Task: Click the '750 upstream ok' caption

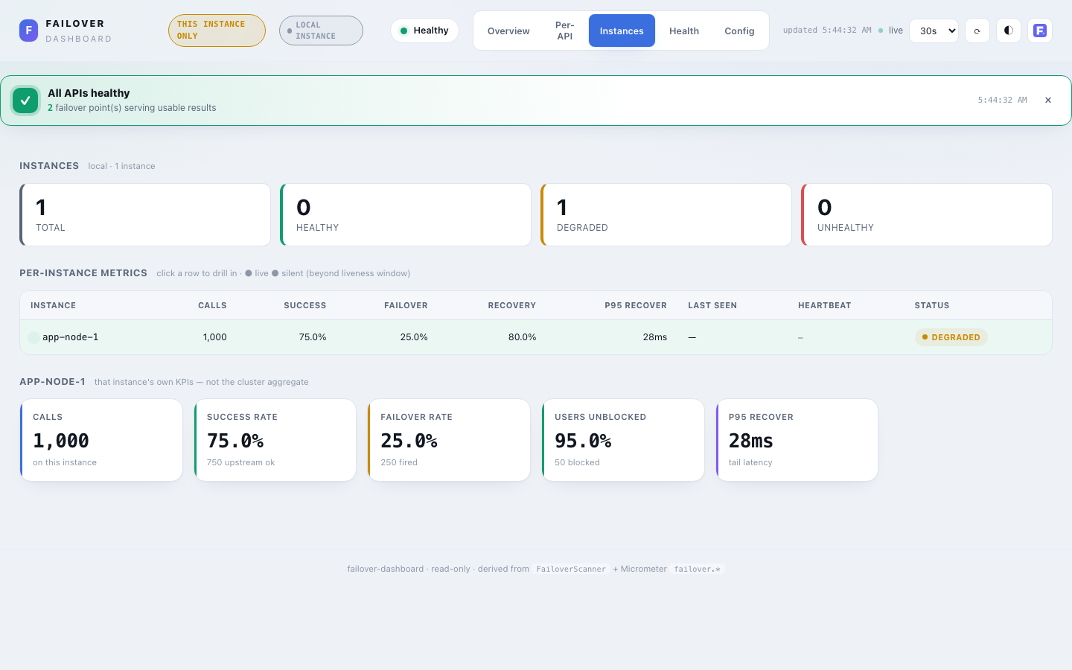Action: tap(240, 462)
